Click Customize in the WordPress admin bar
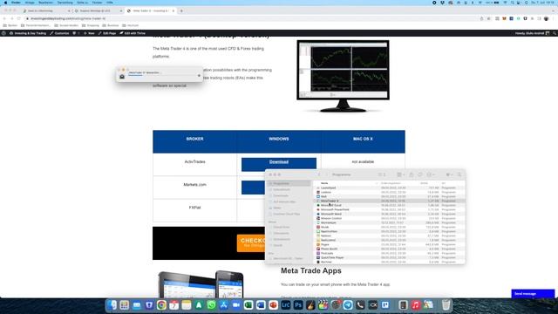Image resolution: width=558 pixels, height=314 pixels. (x=59, y=33)
